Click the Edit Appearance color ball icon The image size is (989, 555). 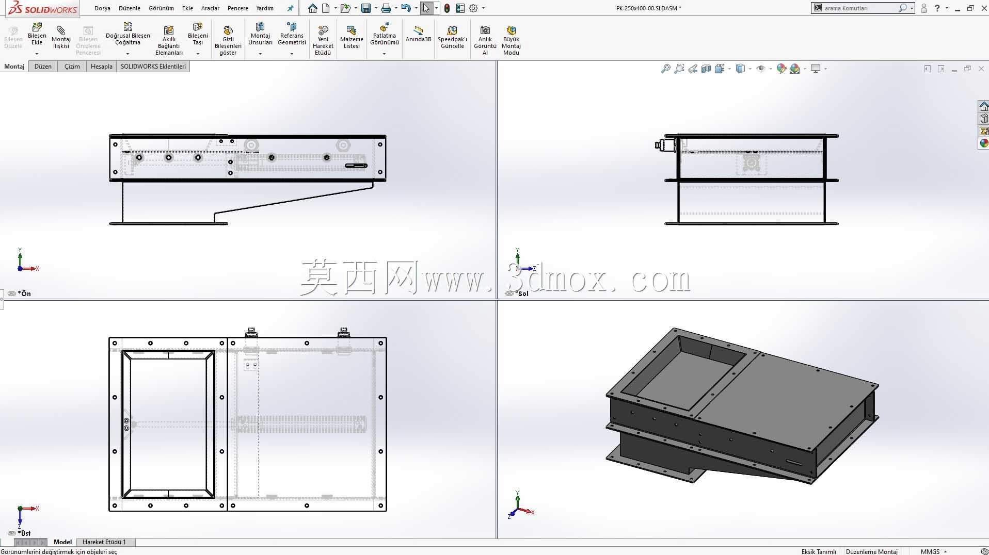(x=781, y=69)
